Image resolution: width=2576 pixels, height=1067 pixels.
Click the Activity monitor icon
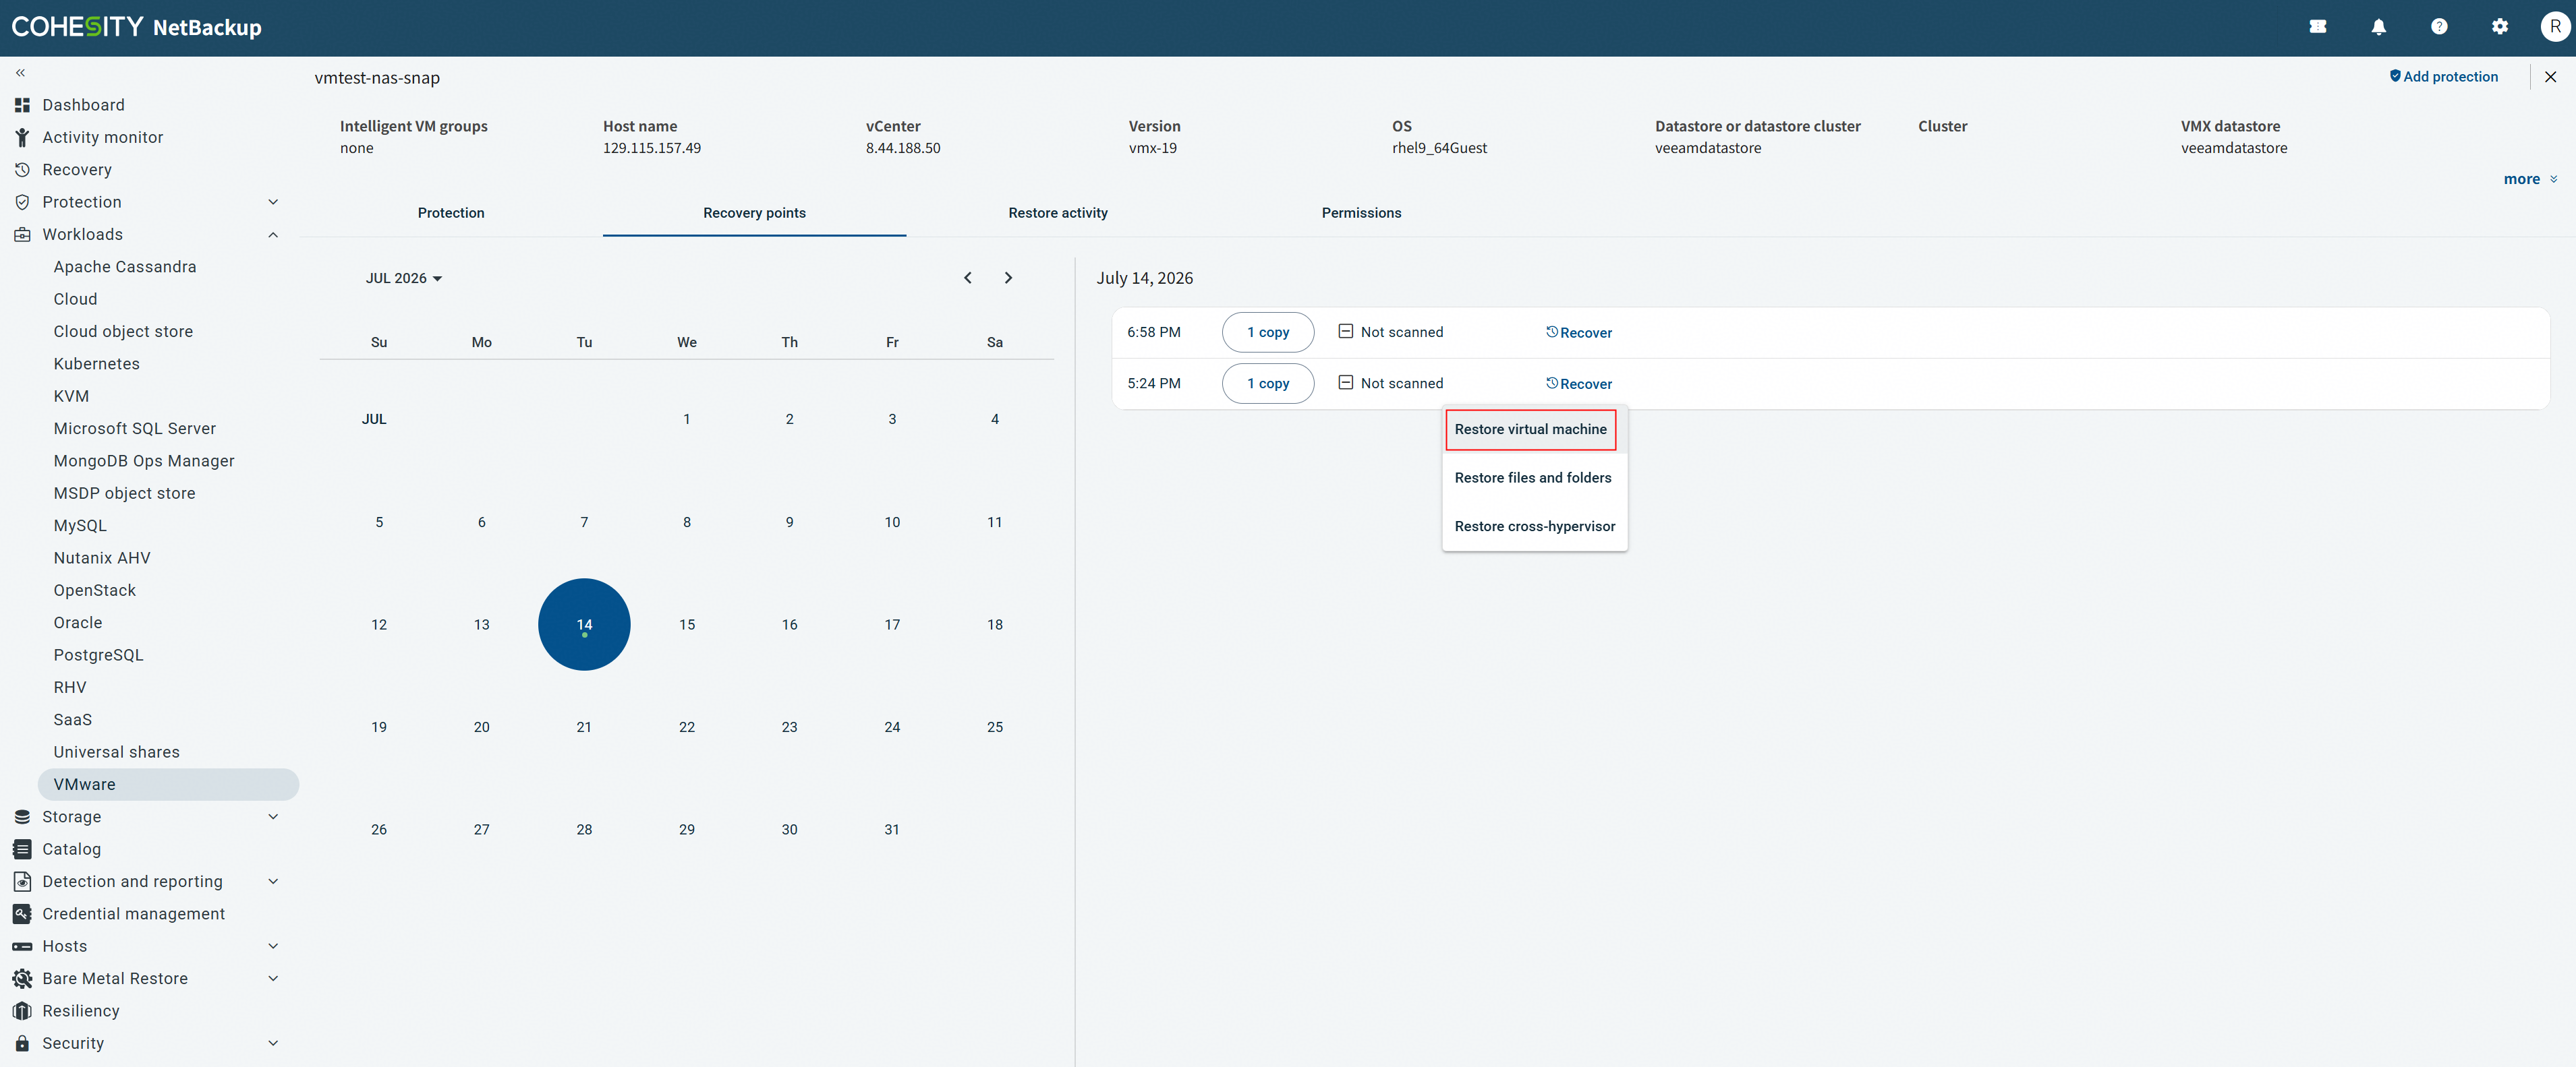click(22, 137)
